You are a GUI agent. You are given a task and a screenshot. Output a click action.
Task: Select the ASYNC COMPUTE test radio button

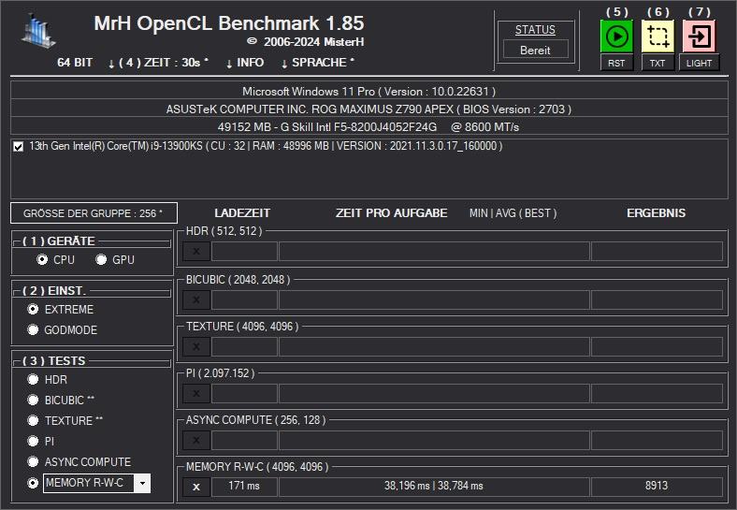click(x=33, y=461)
